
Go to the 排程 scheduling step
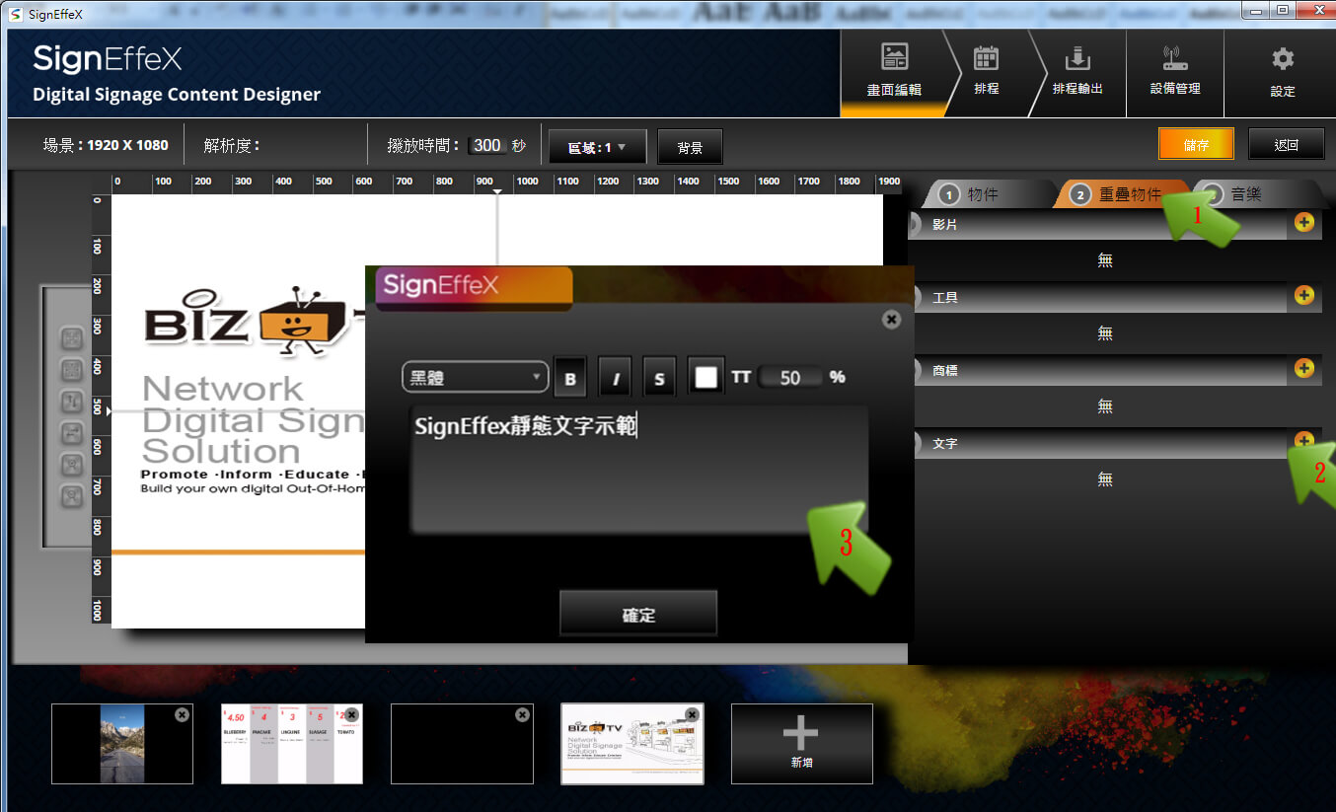pyautogui.click(x=986, y=71)
